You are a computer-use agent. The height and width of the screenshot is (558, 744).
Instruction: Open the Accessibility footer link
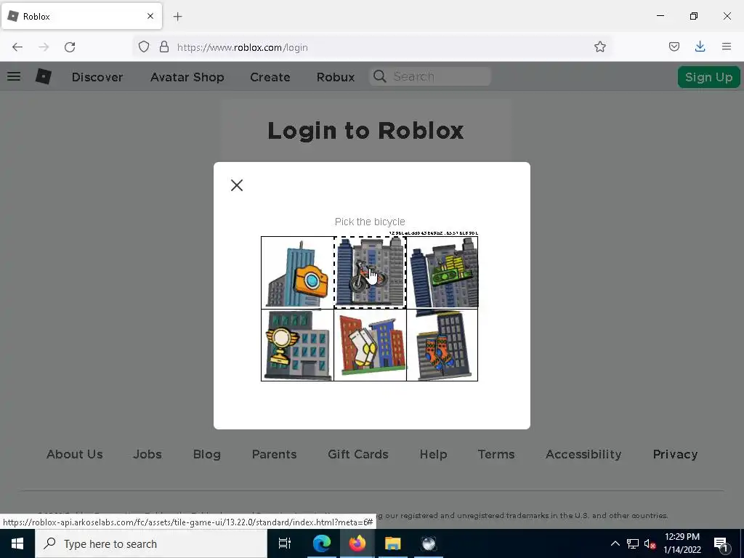click(x=583, y=454)
